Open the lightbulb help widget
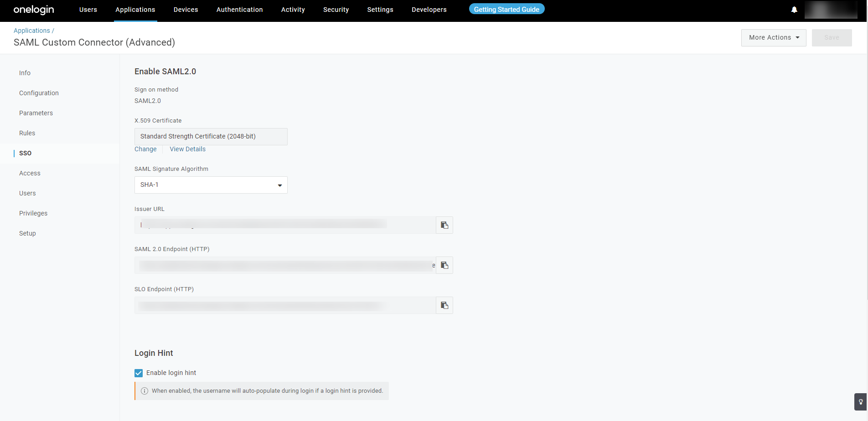868x421 pixels. (x=860, y=402)
